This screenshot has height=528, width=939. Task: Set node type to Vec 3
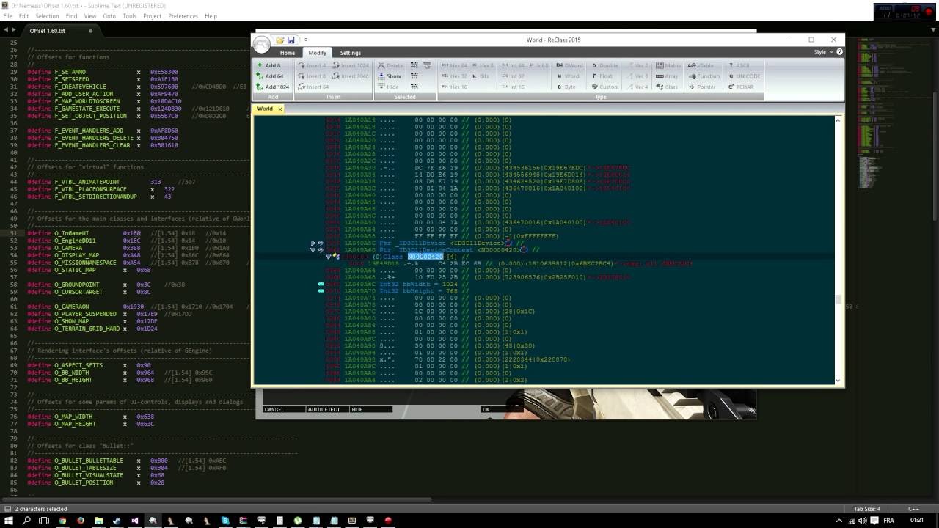[637, 76]
